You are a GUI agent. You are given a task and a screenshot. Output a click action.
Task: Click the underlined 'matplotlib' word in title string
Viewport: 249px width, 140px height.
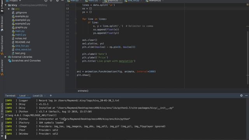pos(126,61)
